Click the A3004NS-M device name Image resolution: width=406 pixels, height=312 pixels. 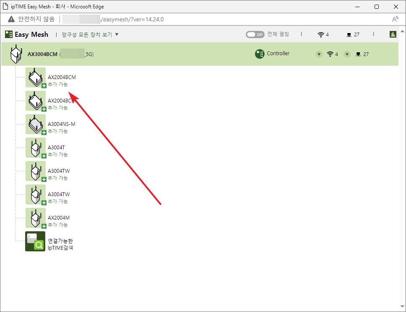(62, 124)
